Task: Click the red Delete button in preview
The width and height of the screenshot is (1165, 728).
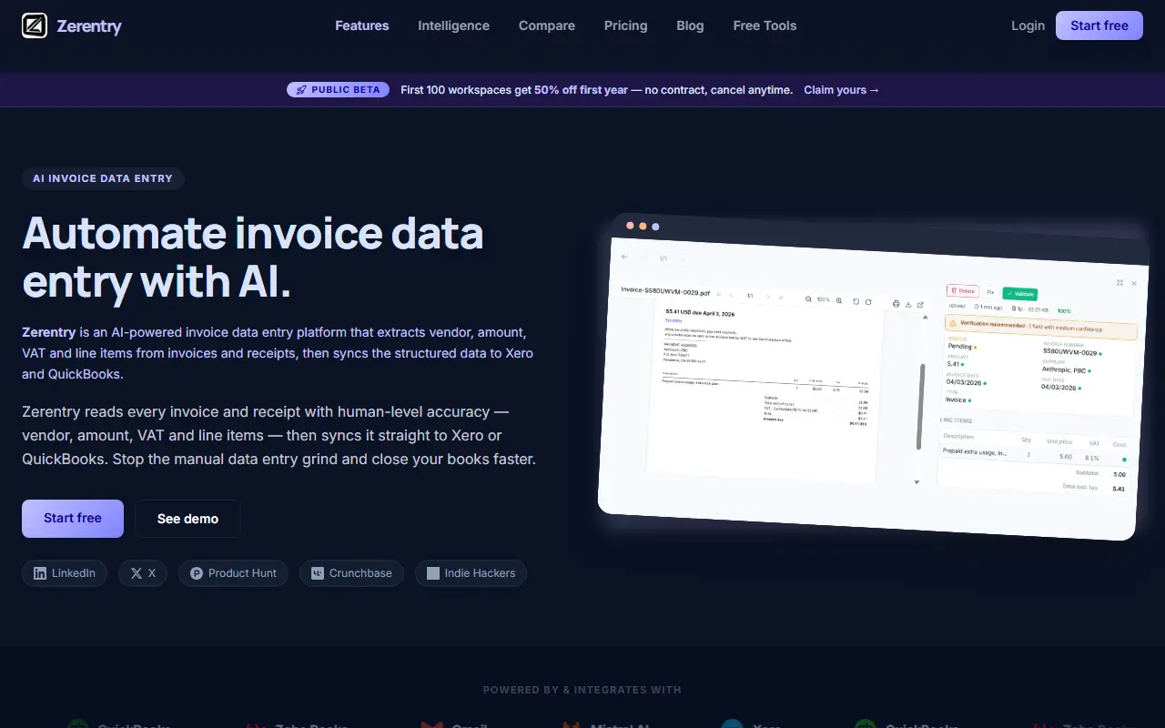Action: (962, 291)
